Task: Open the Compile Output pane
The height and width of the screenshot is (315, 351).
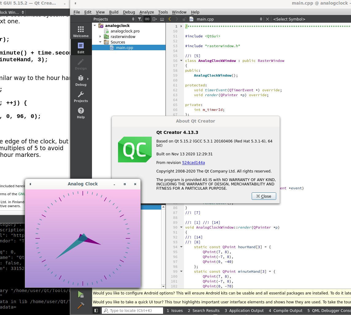Action: 285,310
